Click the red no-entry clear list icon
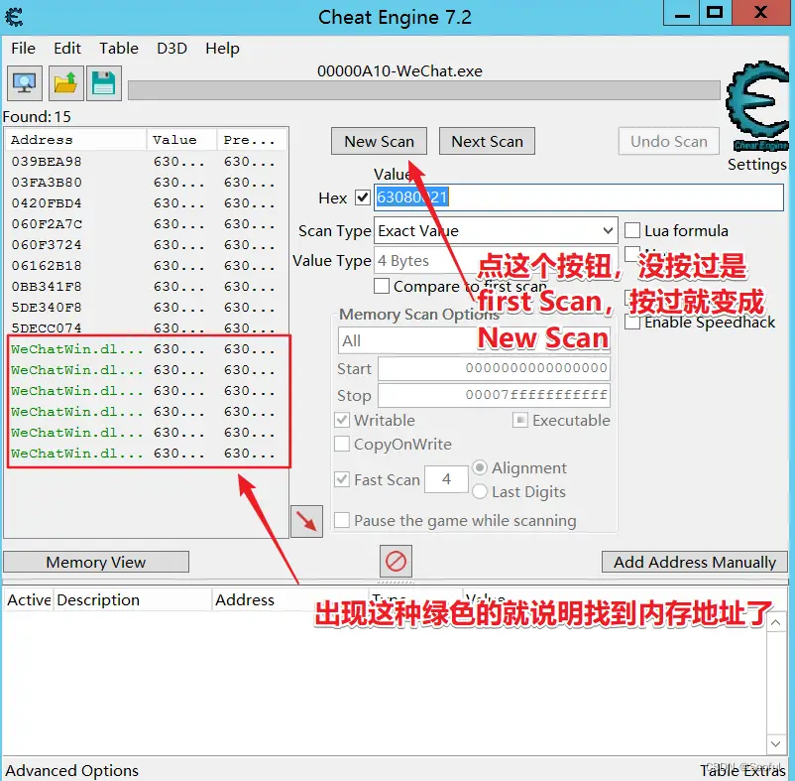Image resolution: width=795 pixels, height=781 pixels. coord(396,562)
